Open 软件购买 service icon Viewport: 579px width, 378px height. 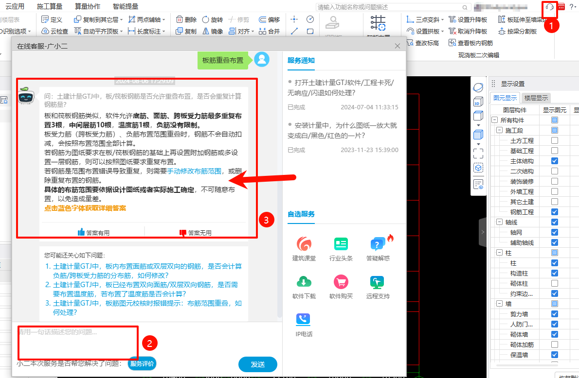[341, 287]
